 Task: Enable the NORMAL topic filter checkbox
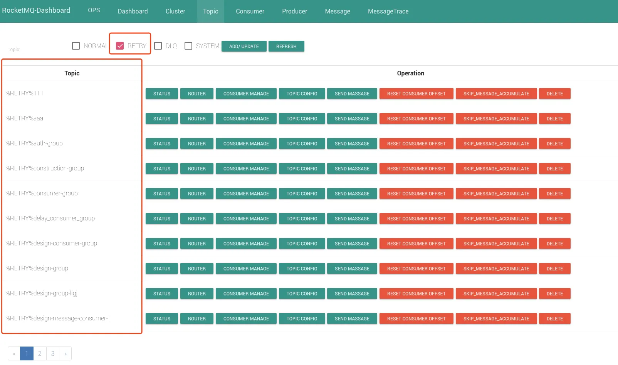tap(76, 46)
